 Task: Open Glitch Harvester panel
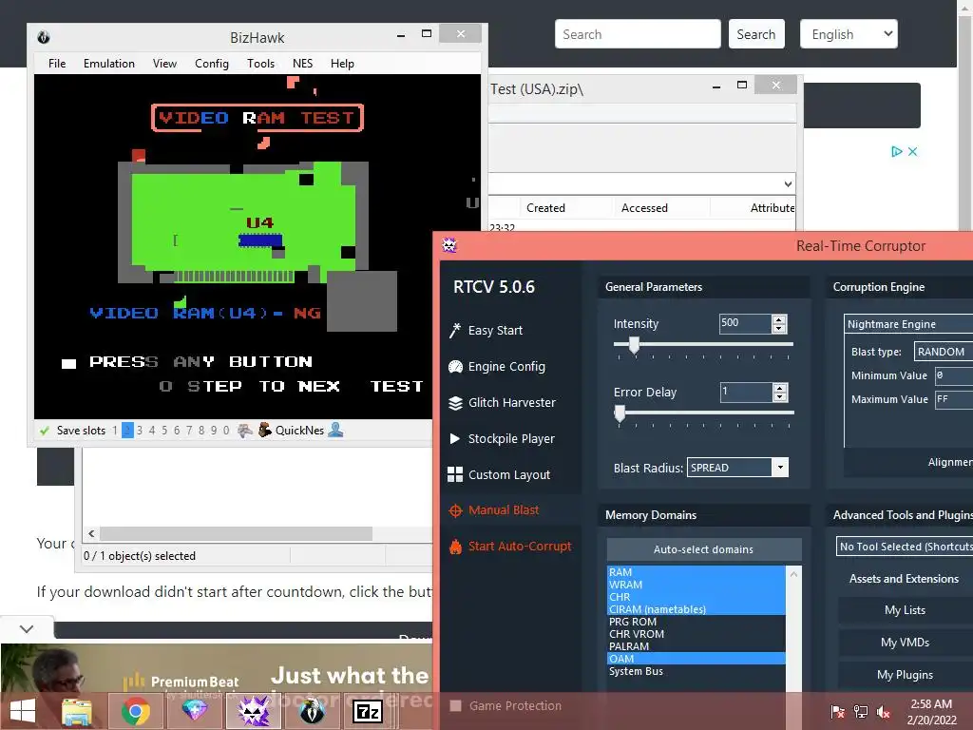[x=502, y=402]
